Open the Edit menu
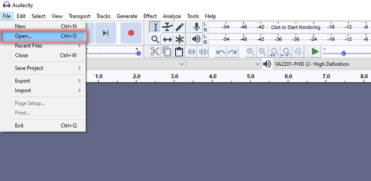Screen dimensions: 371x181 click(21, 16)
